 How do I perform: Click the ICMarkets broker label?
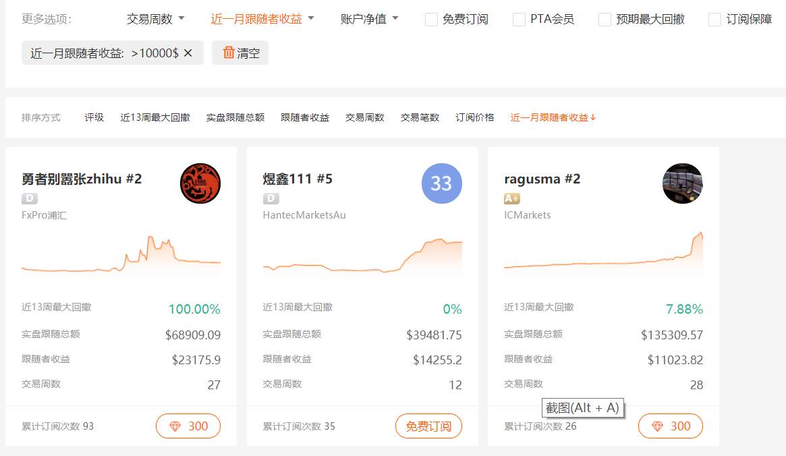coord(528,215)
